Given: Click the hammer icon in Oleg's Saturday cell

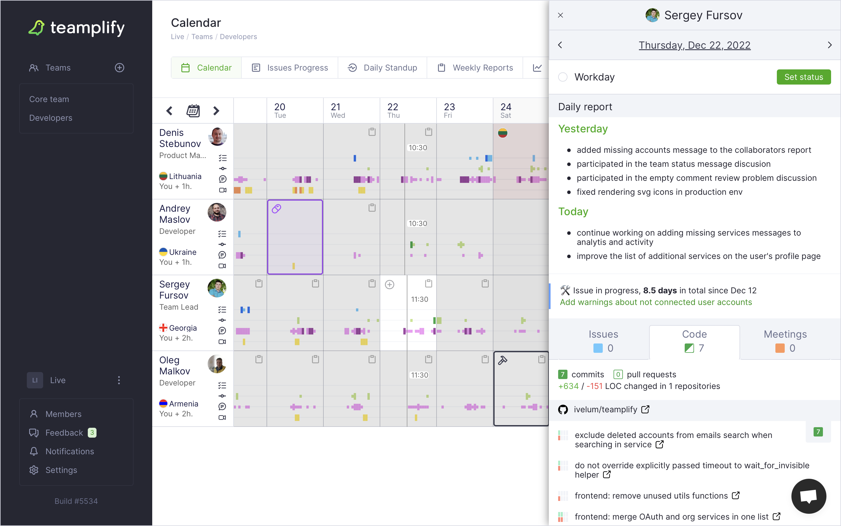Looking at the screenshot, I should pyautogui.click(x=502, y=360).
